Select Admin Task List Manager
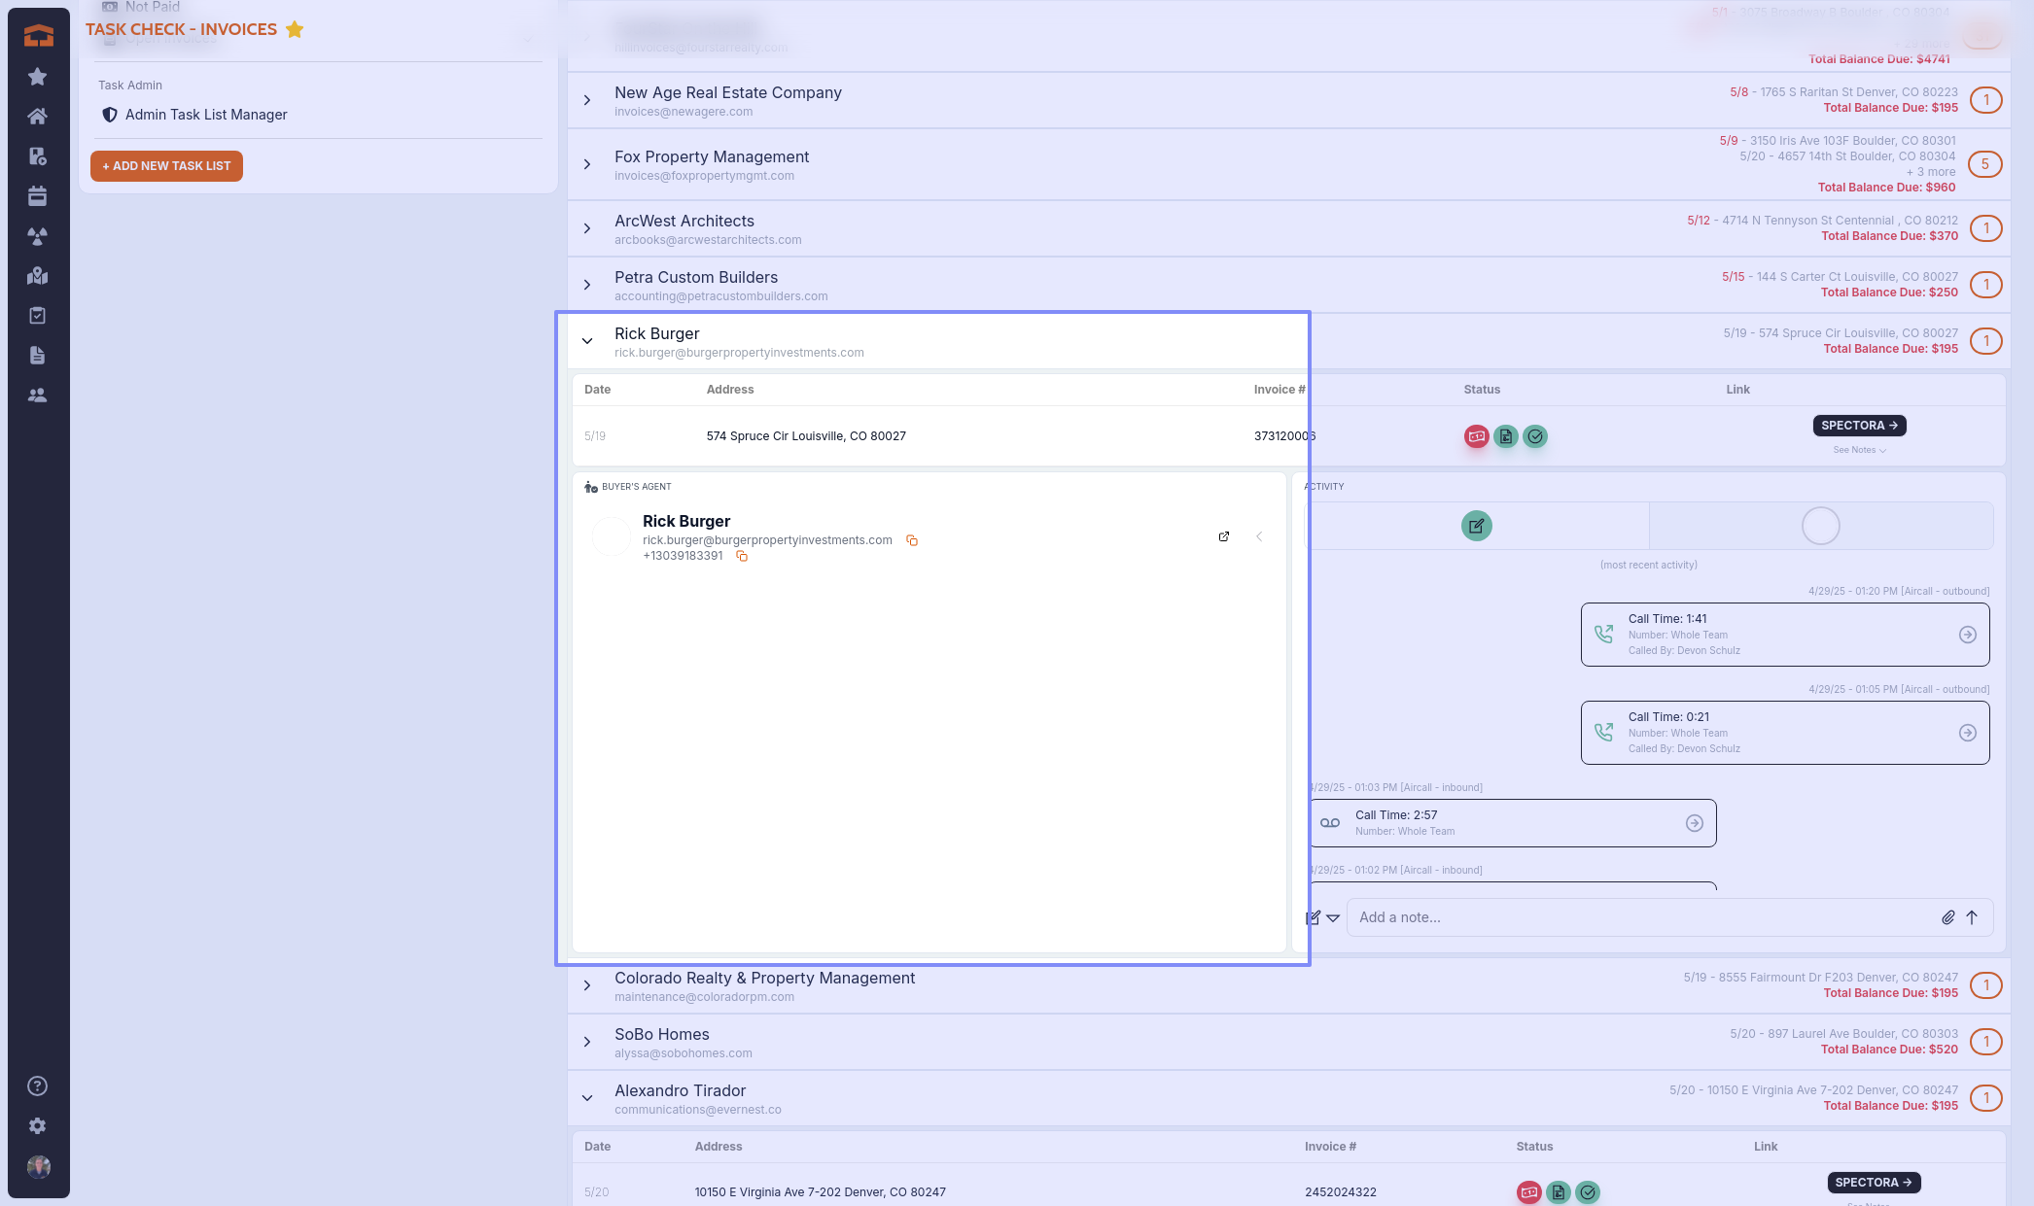2034x1206 pixels. pos(206,115)
